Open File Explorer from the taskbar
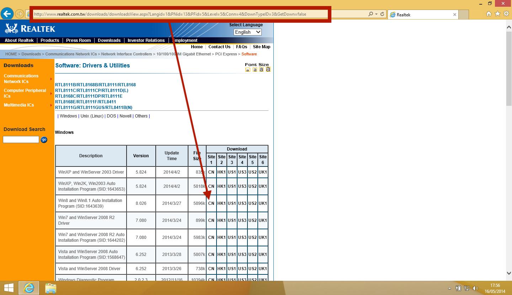 (51, 288)
